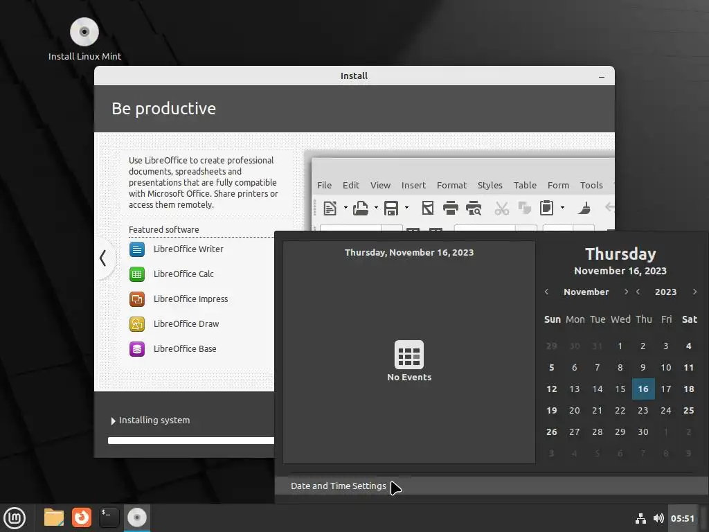Select November 12 in the calendar

552,389
